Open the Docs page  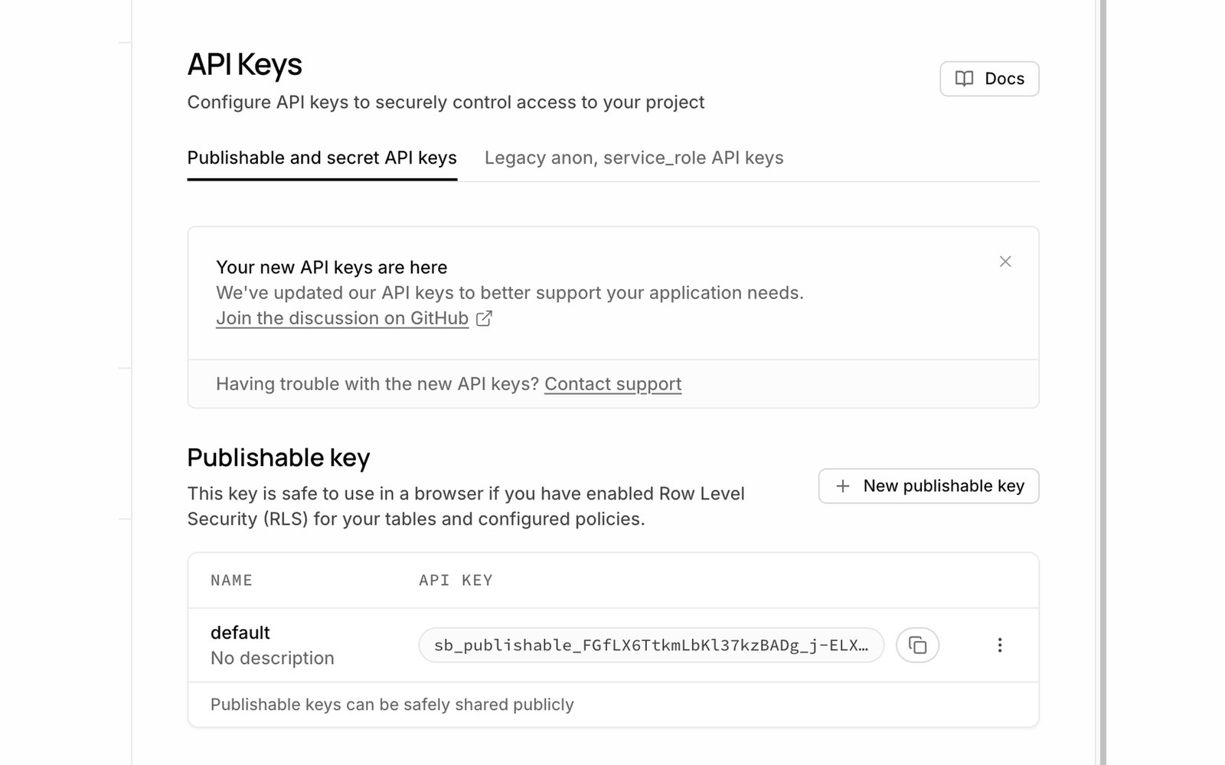click(989, 79)
